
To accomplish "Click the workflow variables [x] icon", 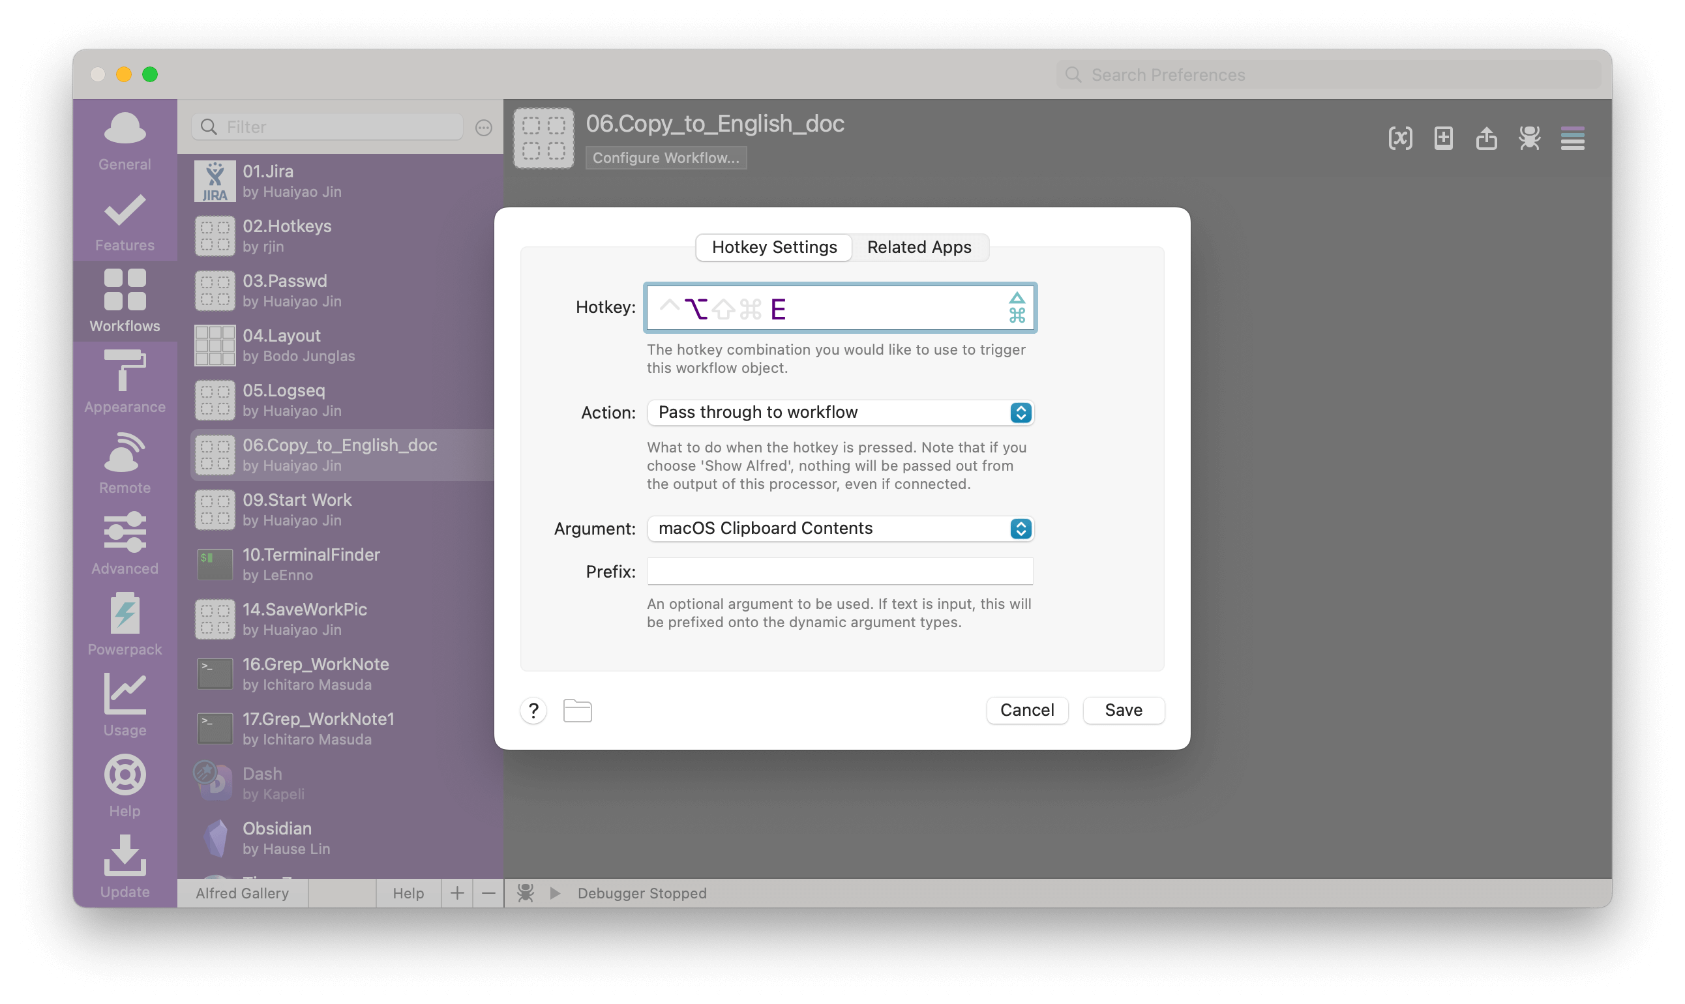I will [x=1399, y=139].
